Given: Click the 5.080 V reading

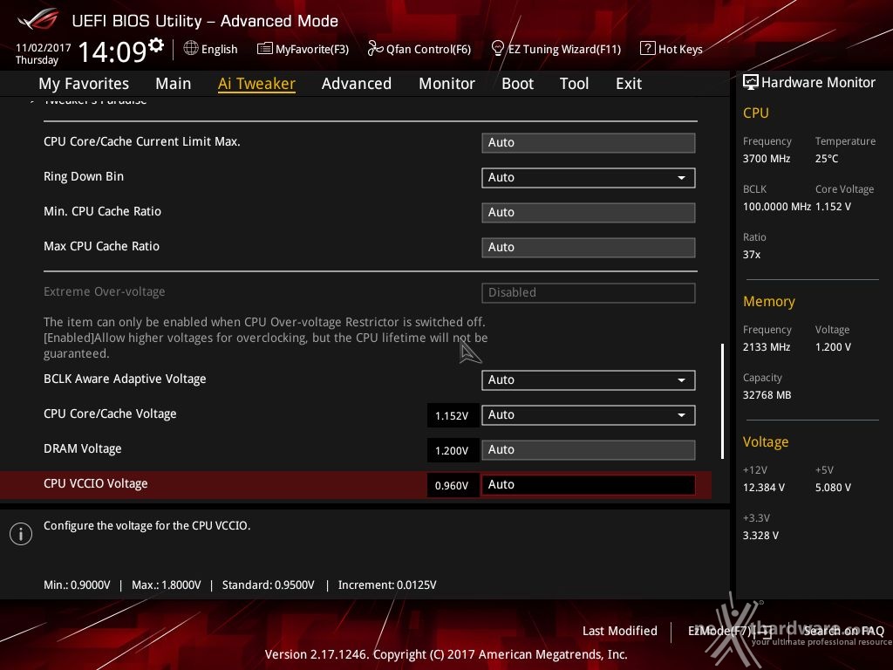Looking at the screenshot, I should (833, 488).
